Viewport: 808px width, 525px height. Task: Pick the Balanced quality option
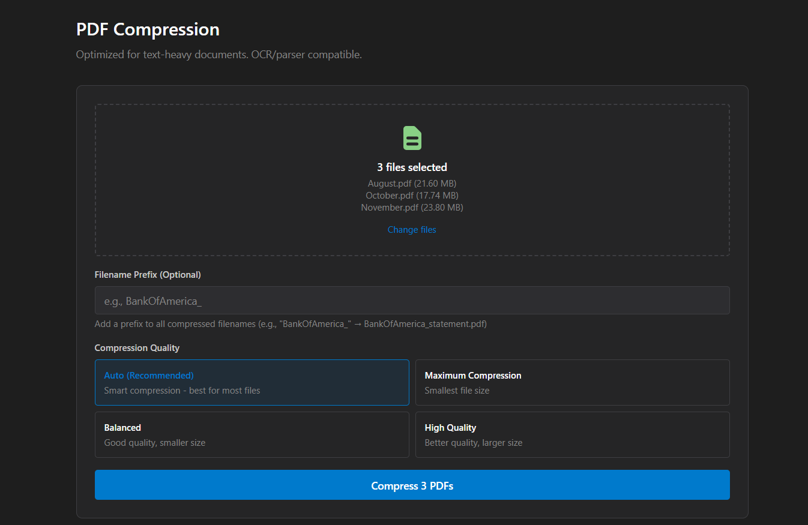(x=252, y=434)
